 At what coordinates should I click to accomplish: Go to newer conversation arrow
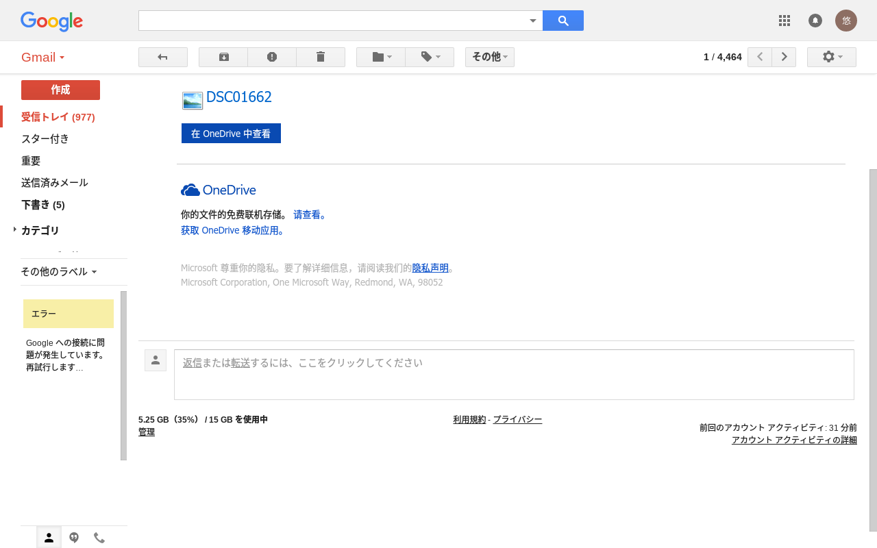point(760,57)
